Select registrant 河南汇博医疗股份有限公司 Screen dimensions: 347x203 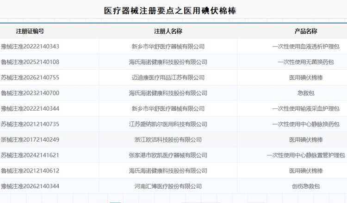click(x=168, y=186)
